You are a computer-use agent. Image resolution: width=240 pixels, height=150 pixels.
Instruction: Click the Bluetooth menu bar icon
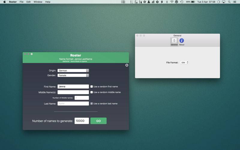click(x=167, y=2)
